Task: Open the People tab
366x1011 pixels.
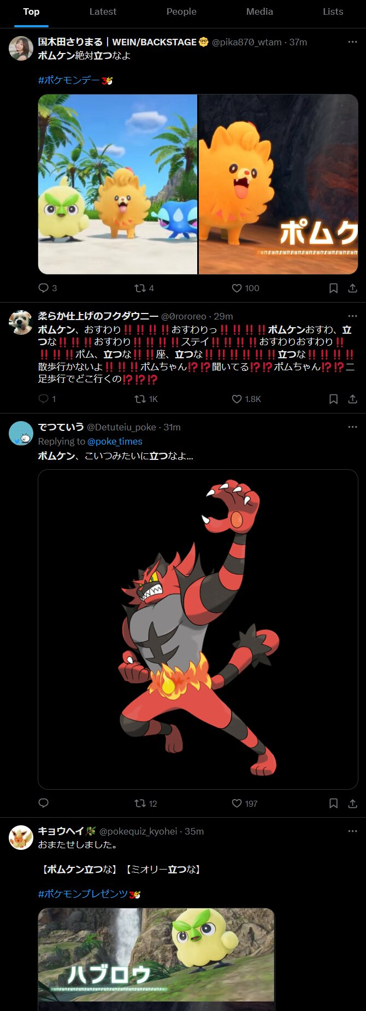Action: coord(181,11)
